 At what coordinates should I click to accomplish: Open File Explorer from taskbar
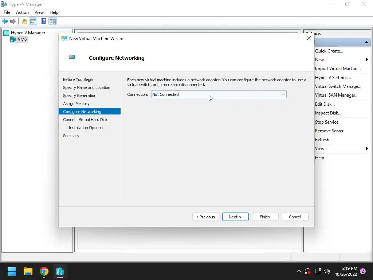coord(28,271)
